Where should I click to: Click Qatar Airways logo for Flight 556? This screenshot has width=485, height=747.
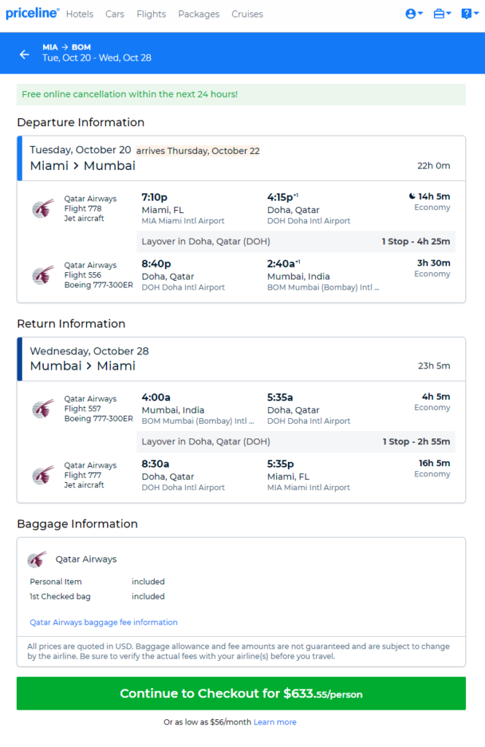(43, 275)
